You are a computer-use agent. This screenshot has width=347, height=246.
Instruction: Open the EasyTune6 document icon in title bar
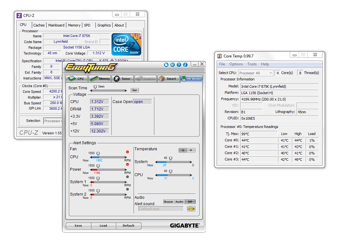point(166,64)
